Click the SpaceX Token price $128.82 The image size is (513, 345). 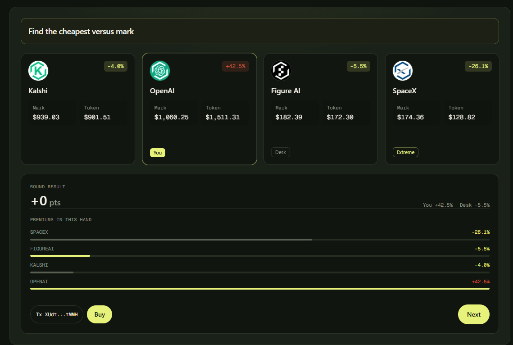(462, 117)
